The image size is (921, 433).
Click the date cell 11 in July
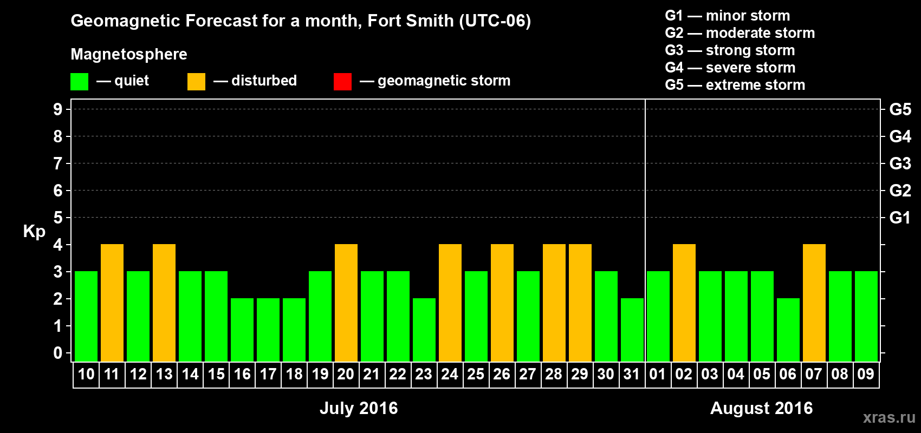(112, 375)
